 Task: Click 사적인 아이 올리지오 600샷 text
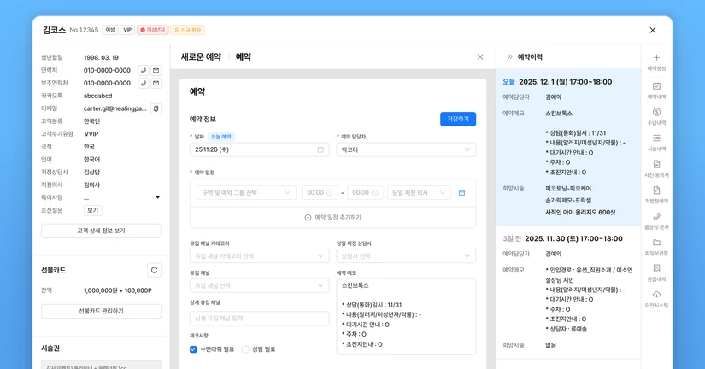click(x=580, y=212)
